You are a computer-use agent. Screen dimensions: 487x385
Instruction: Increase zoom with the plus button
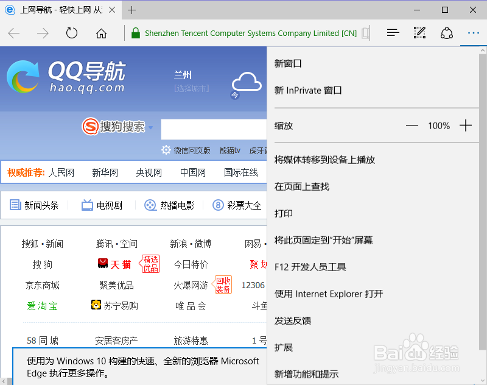click(x=466, y=125)
